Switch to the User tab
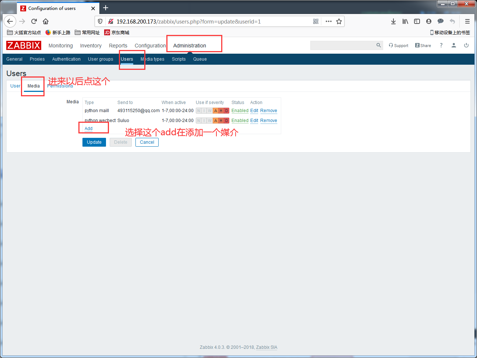The width and height of the screenshot is (477, 358). [15, 86]
